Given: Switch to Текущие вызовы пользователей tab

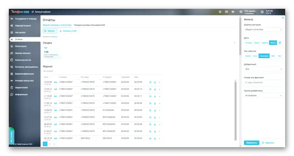Looking at the screenshot, I should [89, 25].
